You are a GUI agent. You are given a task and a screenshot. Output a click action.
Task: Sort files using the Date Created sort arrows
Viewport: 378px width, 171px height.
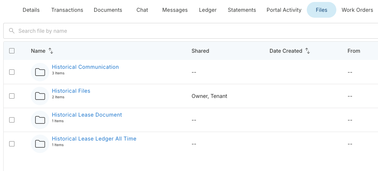pos(307,51)
